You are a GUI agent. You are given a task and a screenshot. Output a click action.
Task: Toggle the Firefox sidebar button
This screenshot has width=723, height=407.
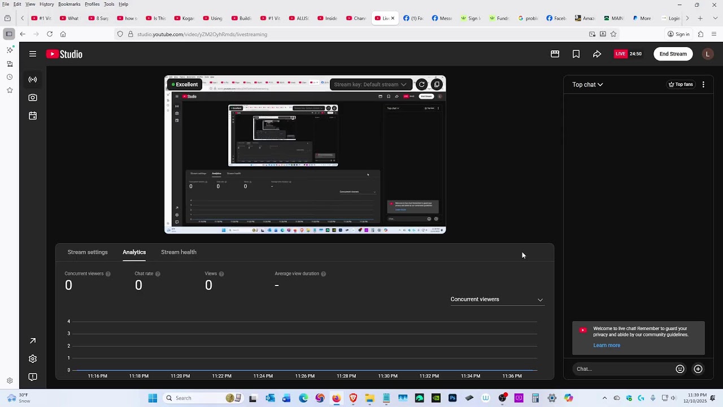click(x=9, y=34)
